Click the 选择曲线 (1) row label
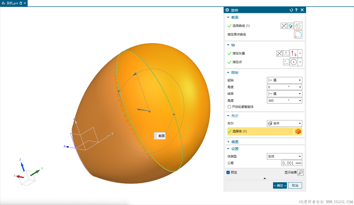 point(241,26)
